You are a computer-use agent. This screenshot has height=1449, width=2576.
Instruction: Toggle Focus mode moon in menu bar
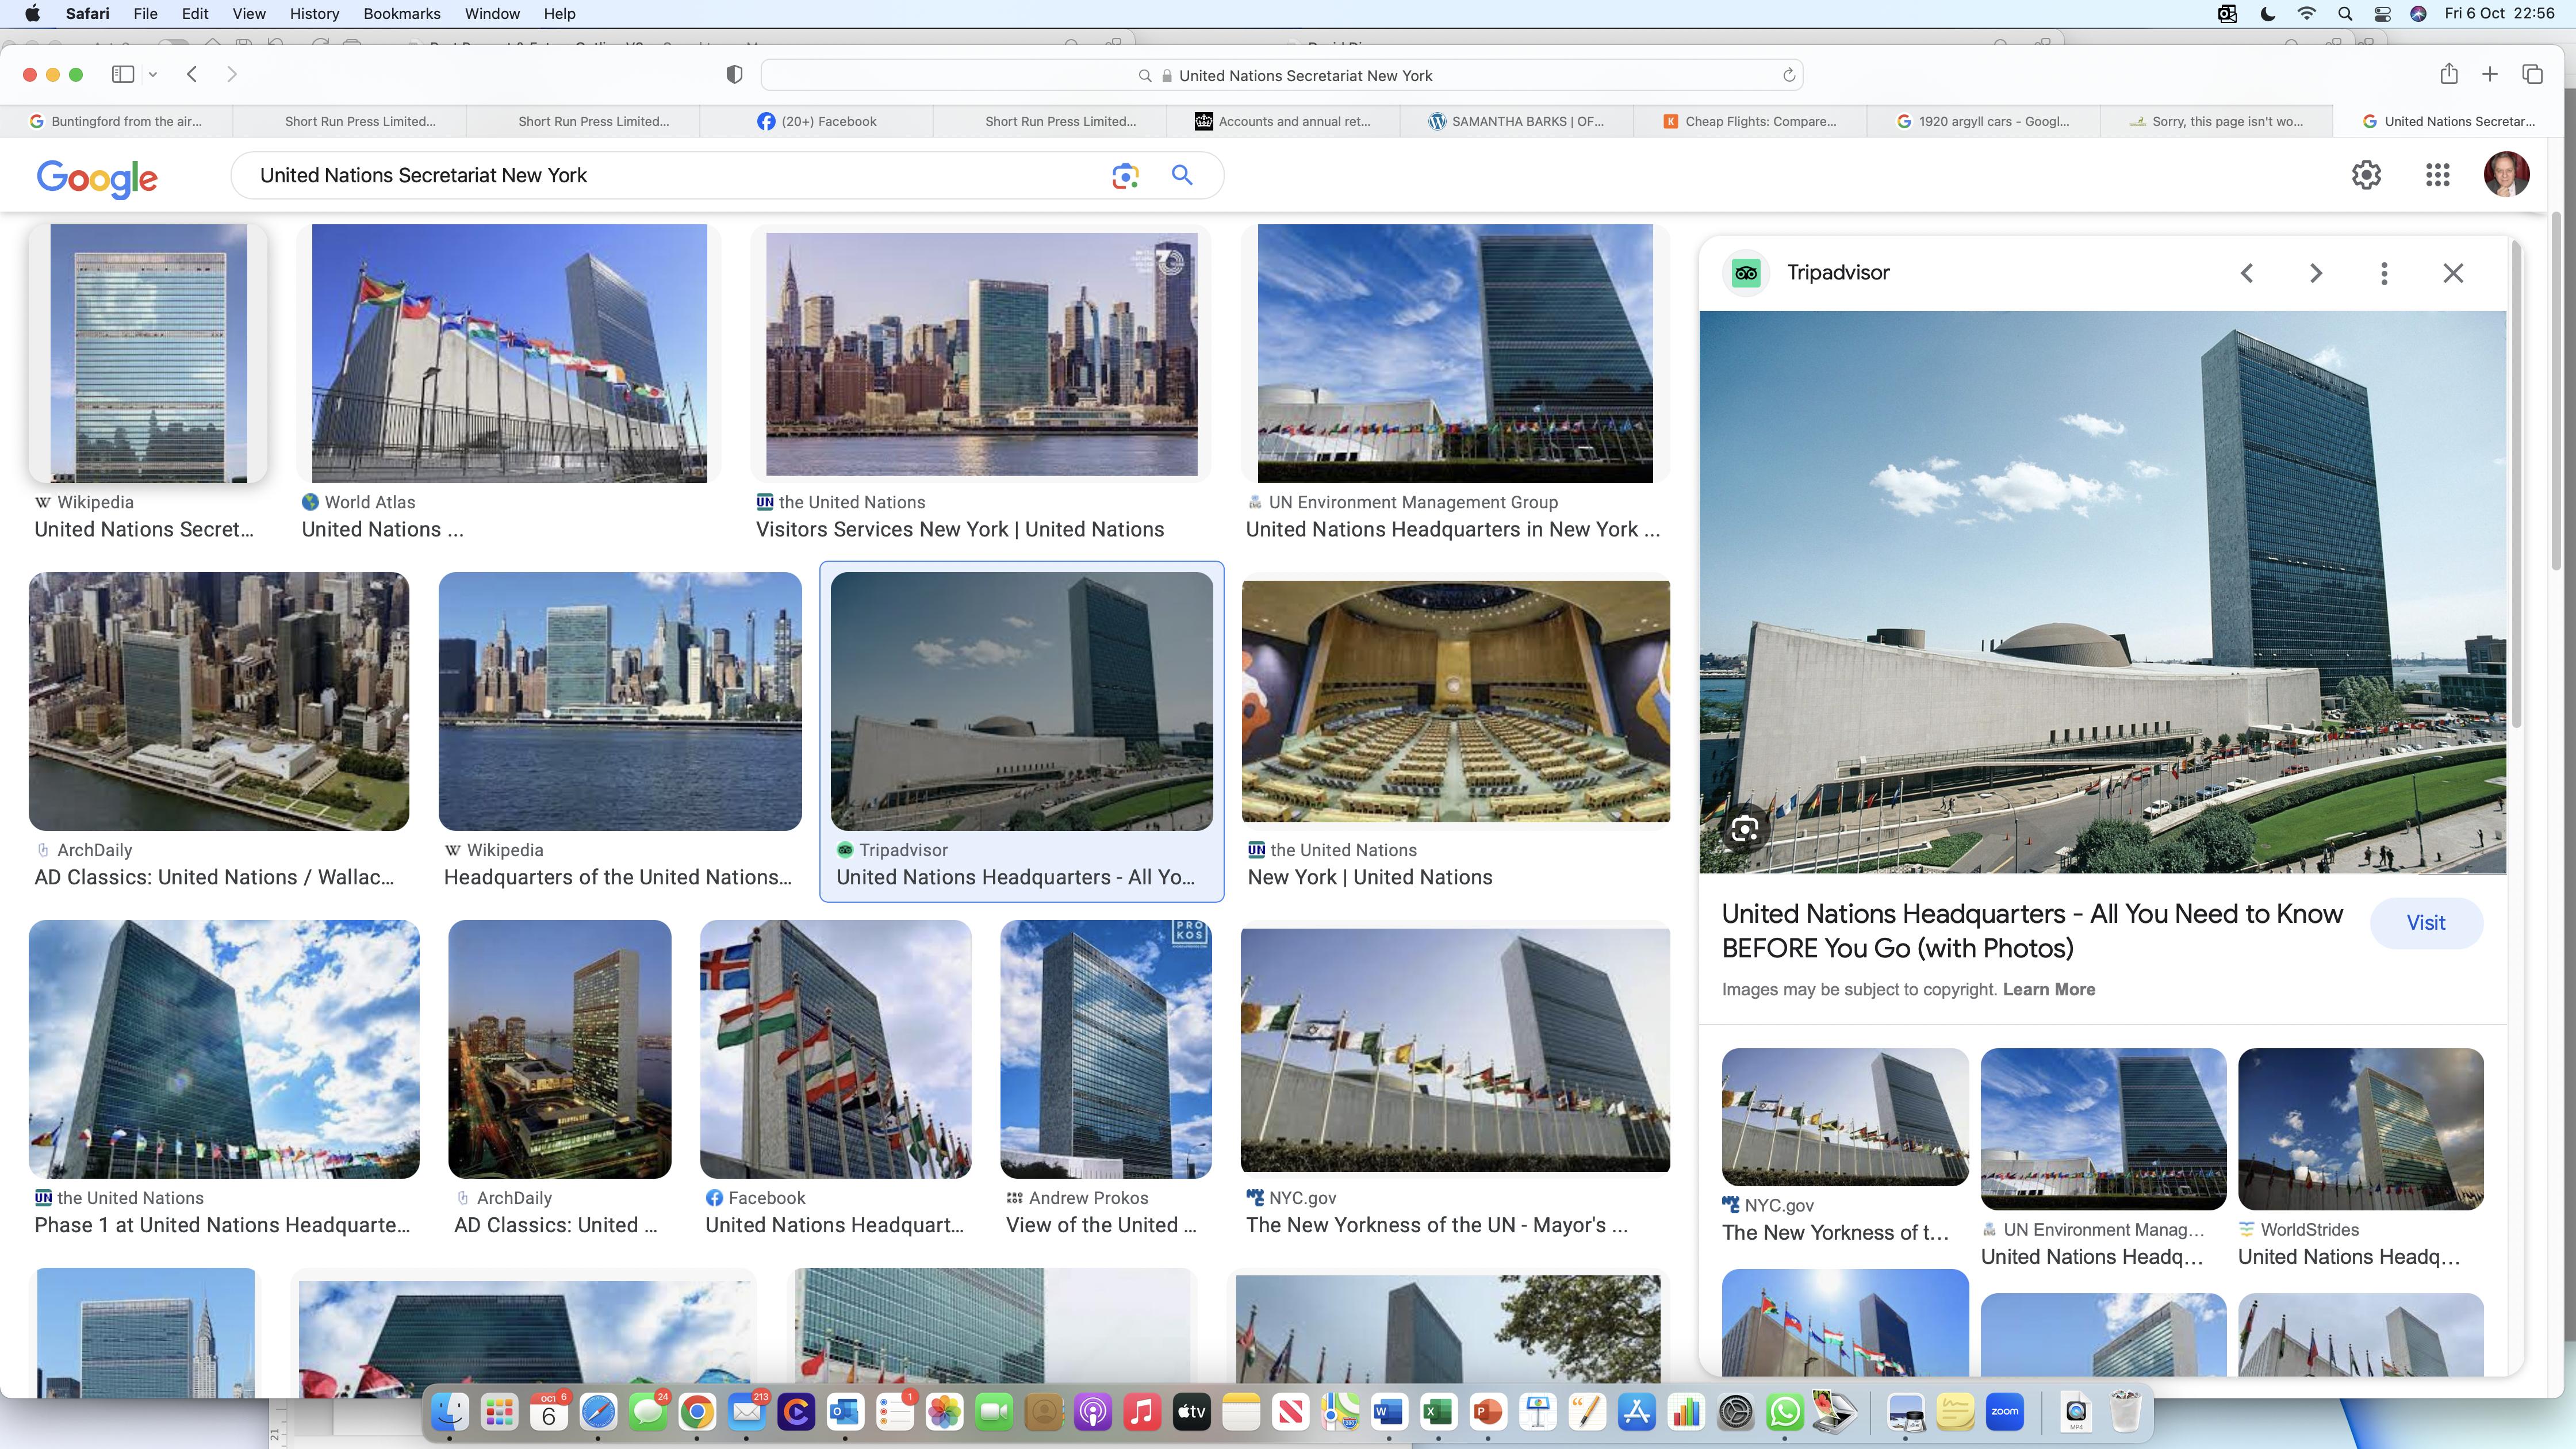2268,14
